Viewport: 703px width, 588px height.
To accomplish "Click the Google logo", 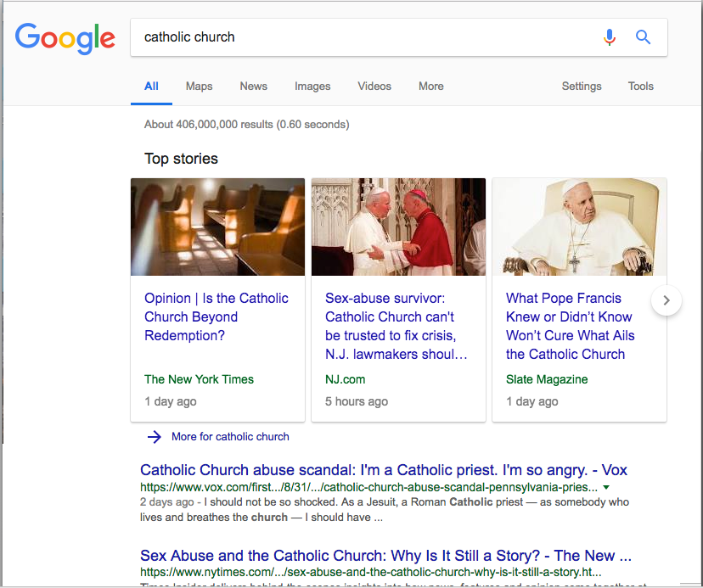I will pos(65,38).
